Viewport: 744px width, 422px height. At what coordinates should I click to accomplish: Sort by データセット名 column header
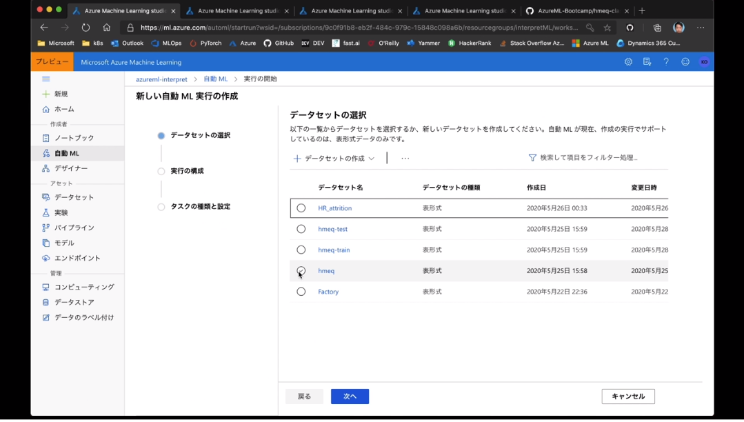tap(340, 188)
